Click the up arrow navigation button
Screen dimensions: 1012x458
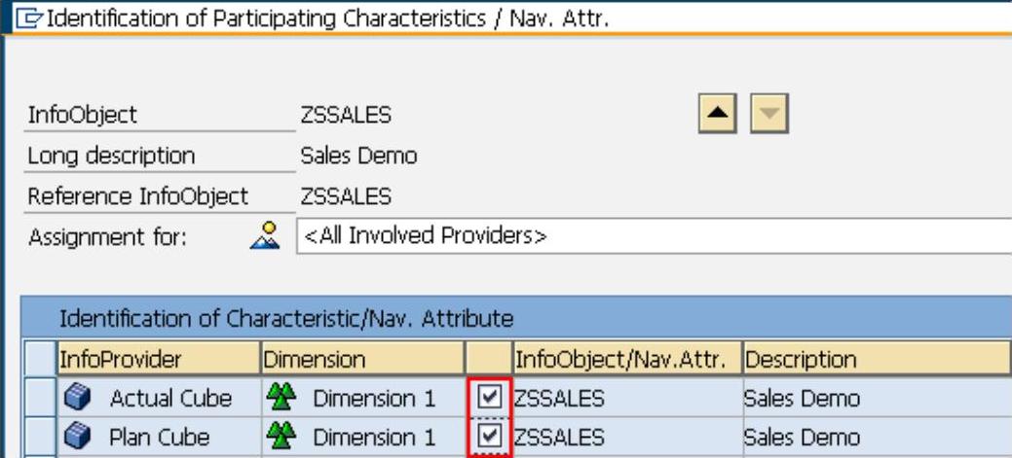click(718, 115)
